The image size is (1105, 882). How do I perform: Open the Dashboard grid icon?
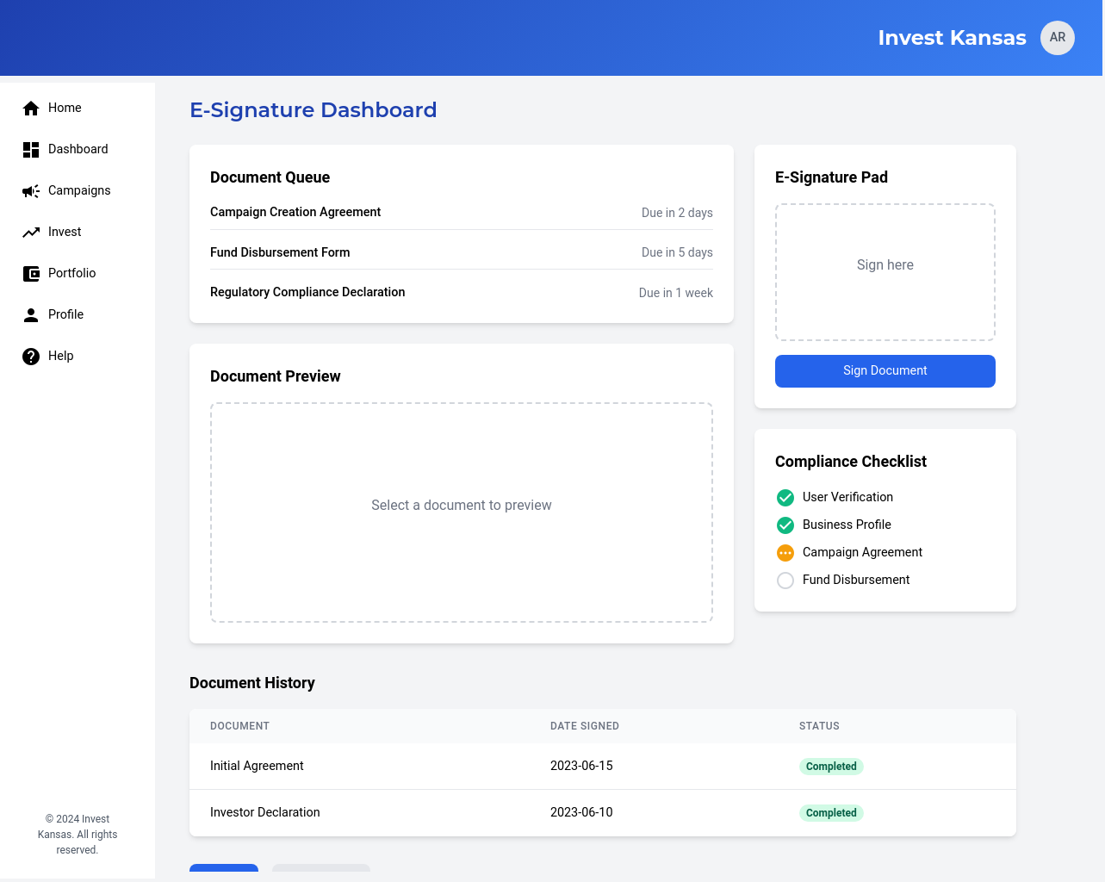[x=31, y=149]
